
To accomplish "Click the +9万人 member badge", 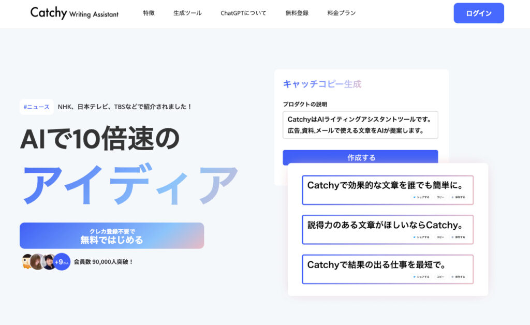I will point(62,262).
